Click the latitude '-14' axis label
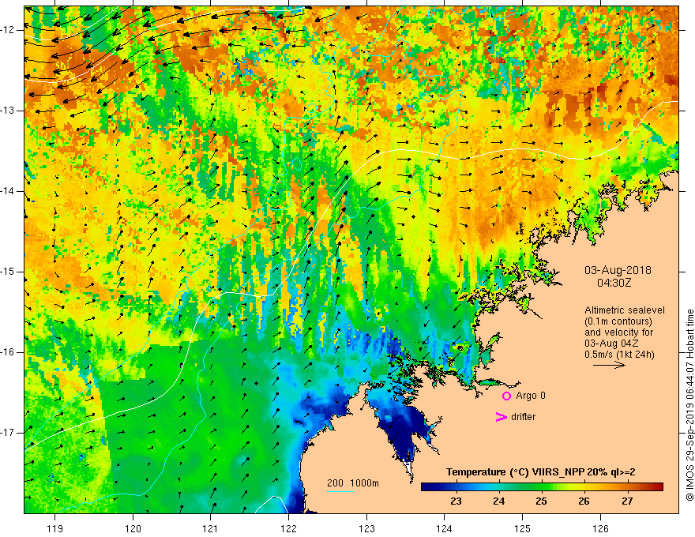 coord(9,191)
